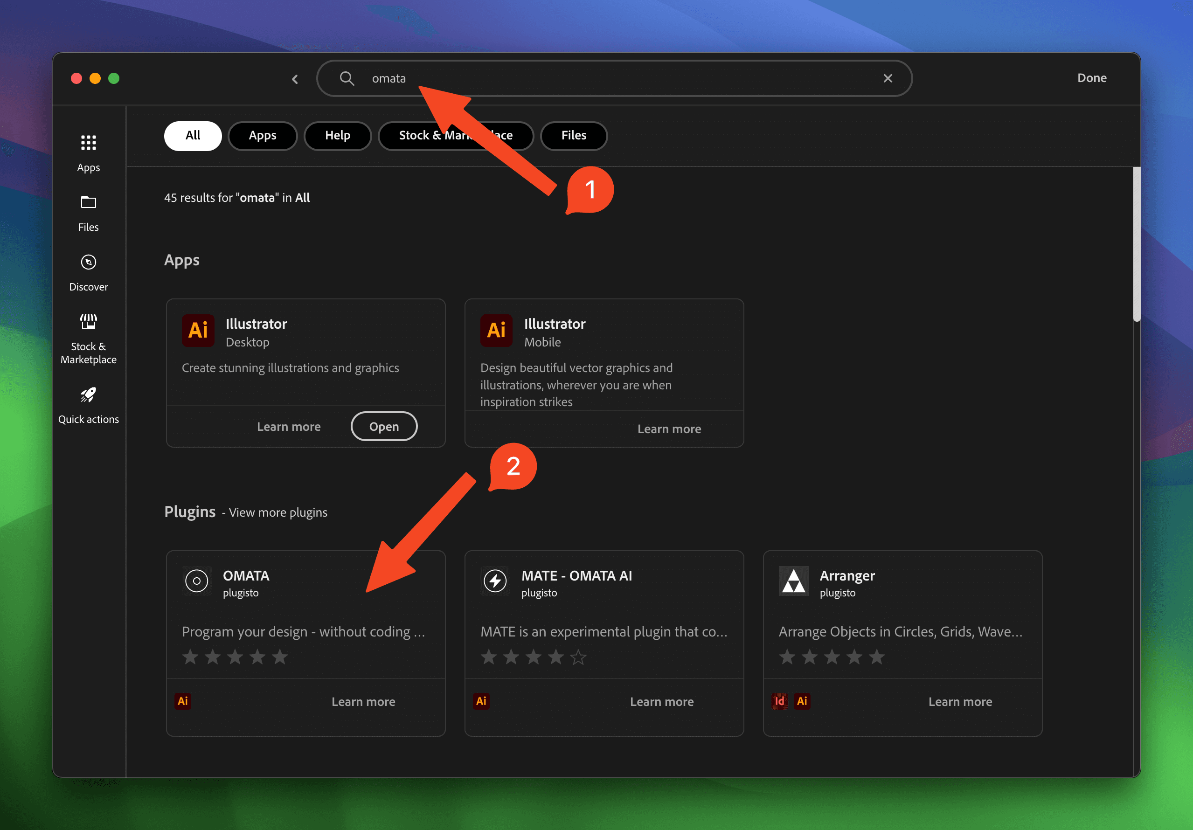Switch to the Help filter tab
Image resolution: width=1193 pixels, height=830 pixels.
pyautogui.click(x=337, y=136)
